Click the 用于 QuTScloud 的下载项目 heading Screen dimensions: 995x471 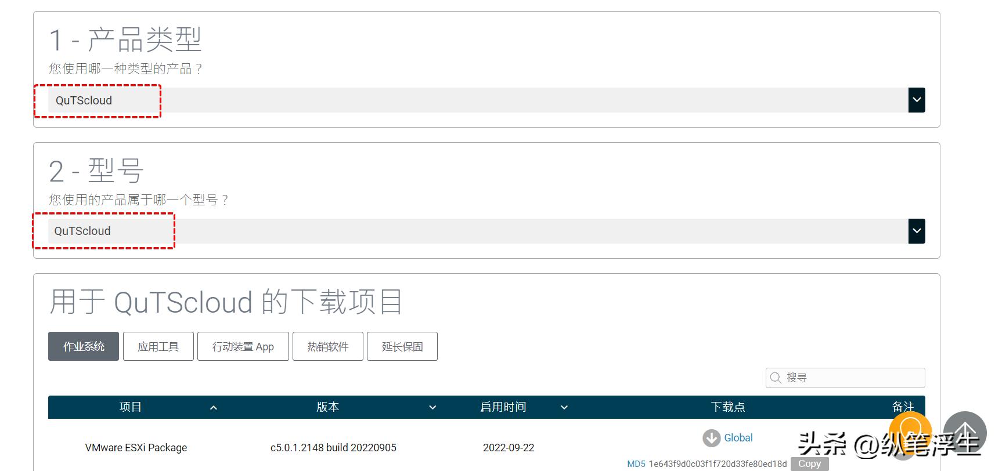[226, 302]
